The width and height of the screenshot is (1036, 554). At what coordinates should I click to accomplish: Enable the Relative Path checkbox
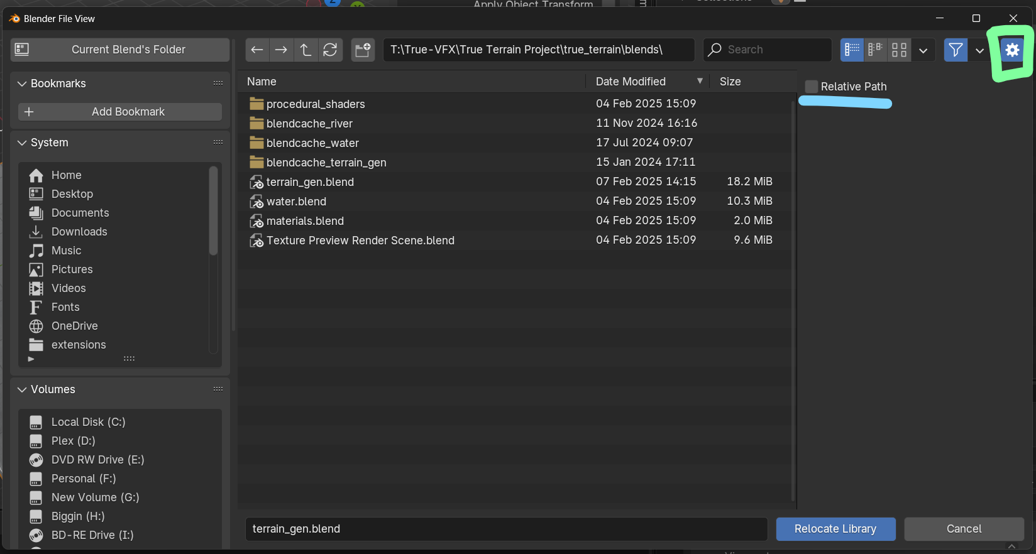point(812,87)
